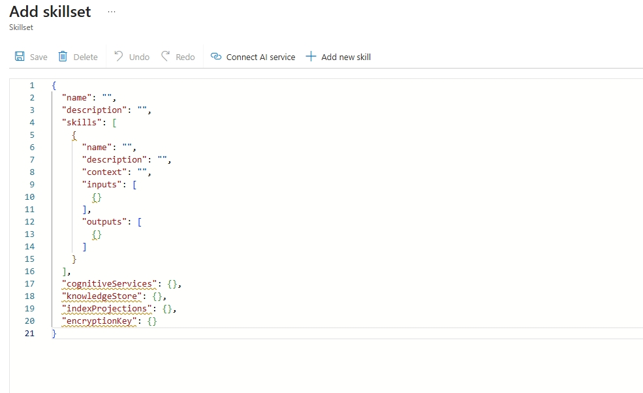Click the Save button
643x393 pixels.
click(30, 57)
